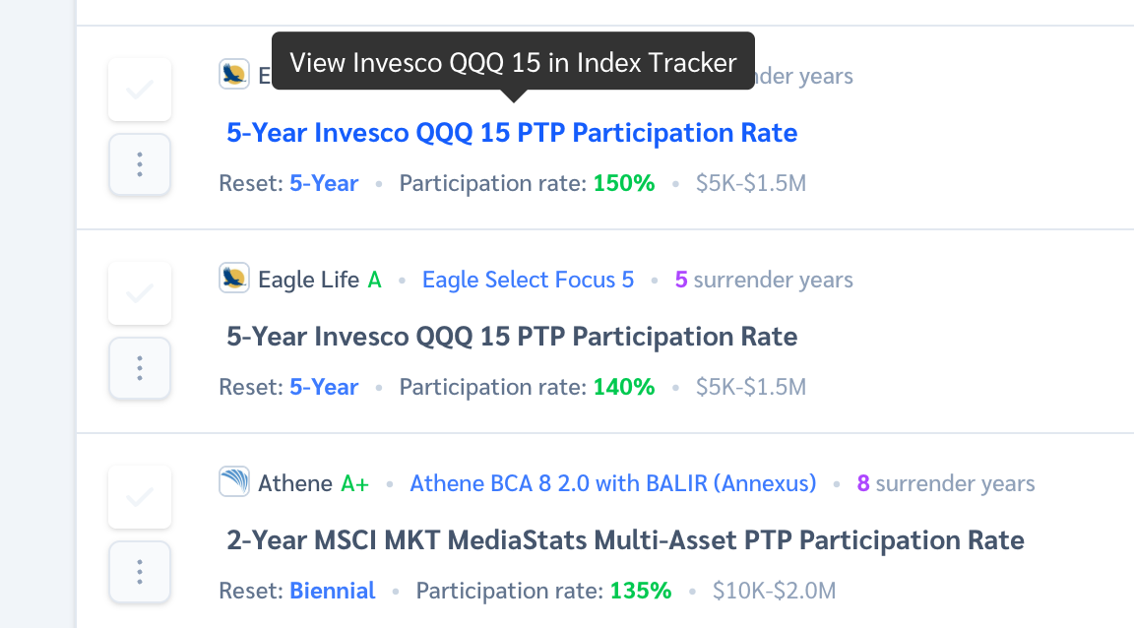The image size is (1134, 628).
Task: Click the 150% participation rate value
Action: [624, 184]
